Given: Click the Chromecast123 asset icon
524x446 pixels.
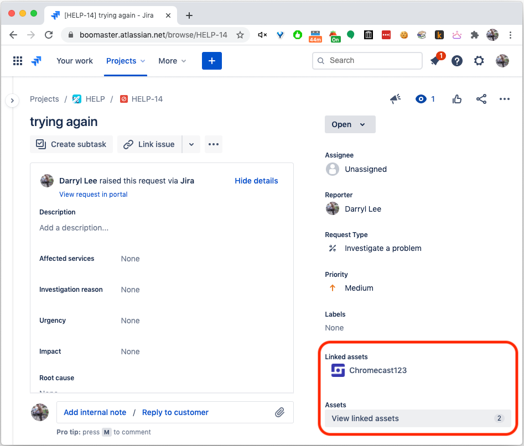Looking at the screenshot, I should 338,370.
